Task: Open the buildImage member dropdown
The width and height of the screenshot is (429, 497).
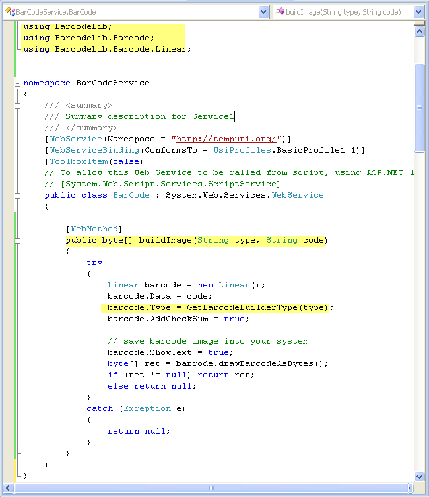Action: coord(418,12)
